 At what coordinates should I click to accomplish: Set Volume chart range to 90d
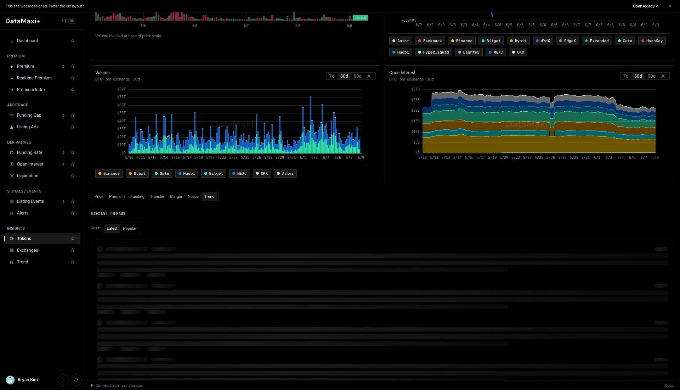[x=358, y=76]
